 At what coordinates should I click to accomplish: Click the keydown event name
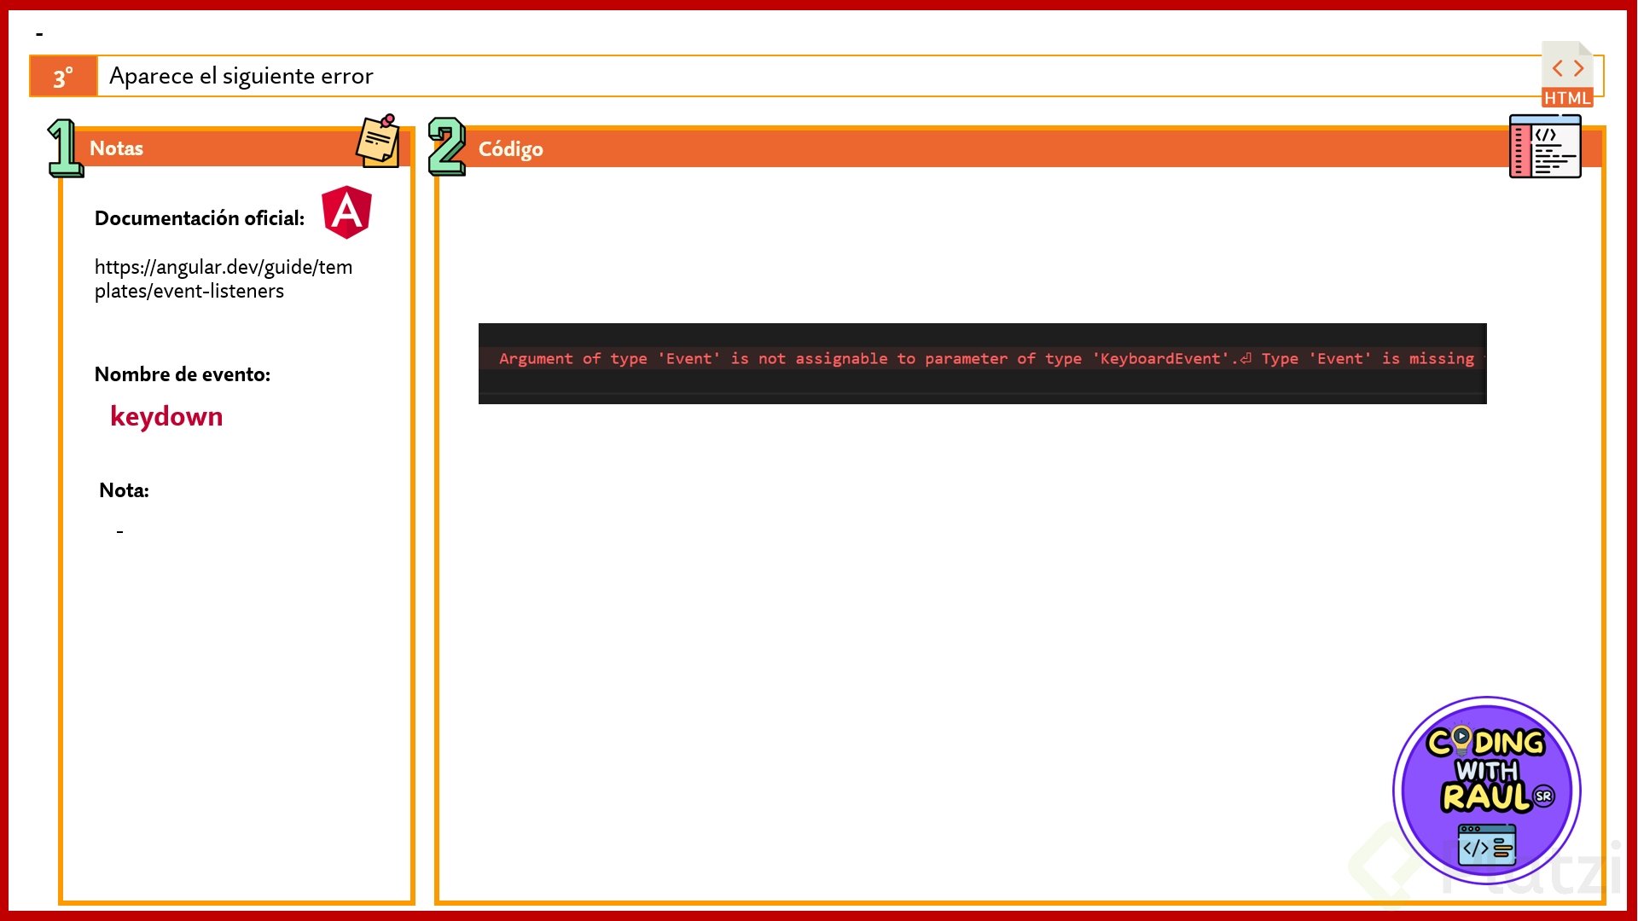point(166,416)
